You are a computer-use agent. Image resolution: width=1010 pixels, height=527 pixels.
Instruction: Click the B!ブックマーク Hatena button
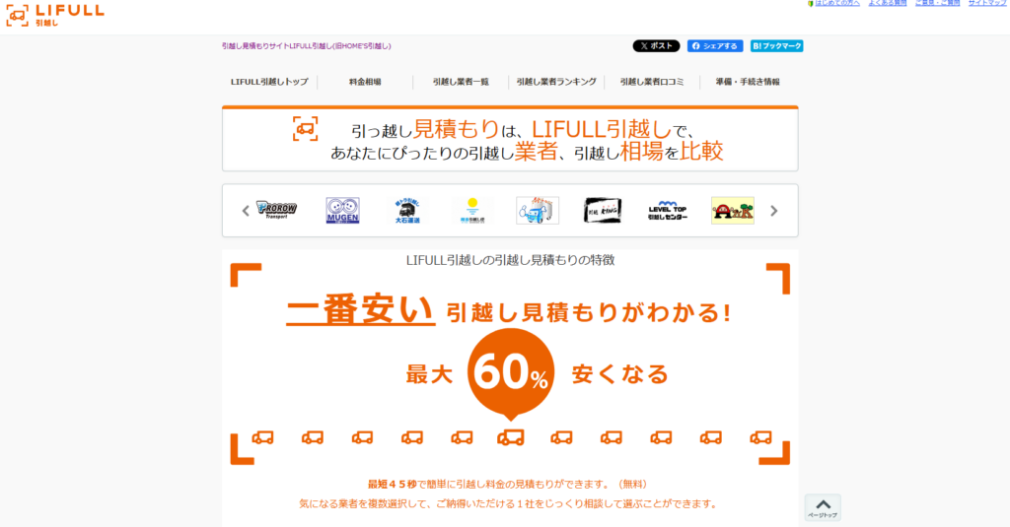pos(776,46)
